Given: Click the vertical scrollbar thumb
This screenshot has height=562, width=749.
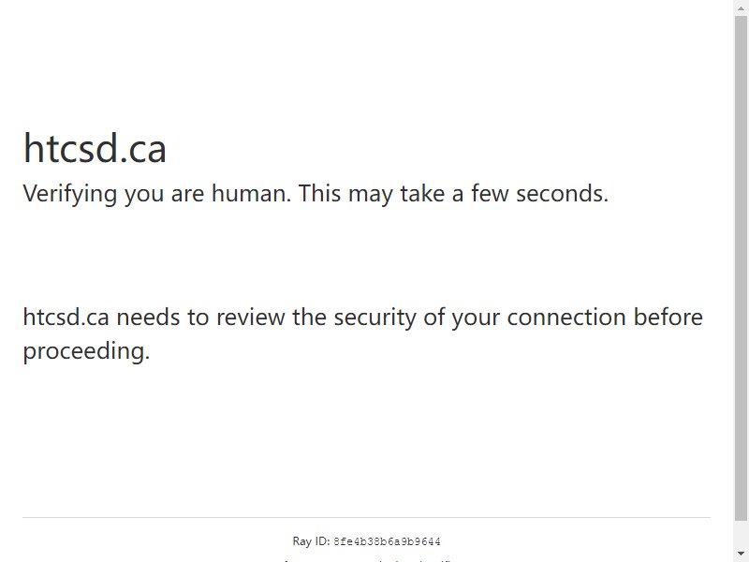Looking at the screenshot, I should click(x=741, y=269).
